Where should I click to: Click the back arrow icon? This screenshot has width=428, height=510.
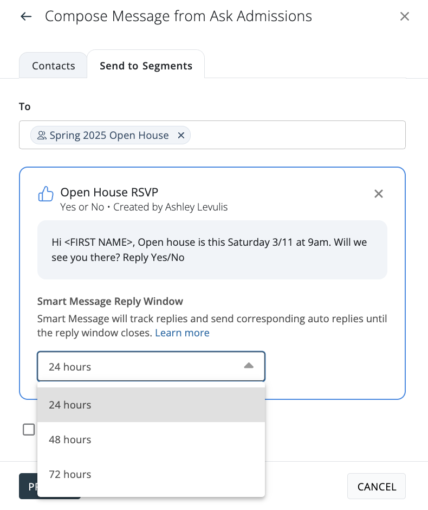25,17
